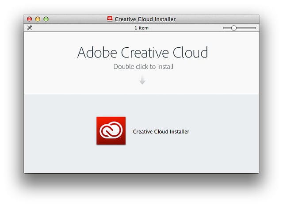This screenshot has height=206, width=283.
Task: Click the crossed-pencil read-only icon
Action: (30, 28)
